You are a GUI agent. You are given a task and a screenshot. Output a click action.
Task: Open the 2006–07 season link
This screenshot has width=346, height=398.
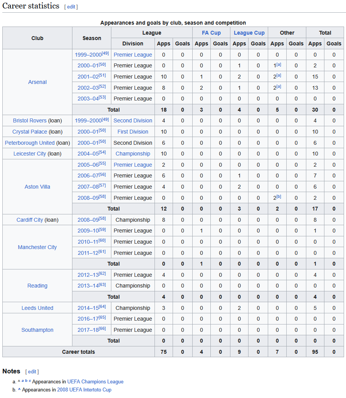88,176
